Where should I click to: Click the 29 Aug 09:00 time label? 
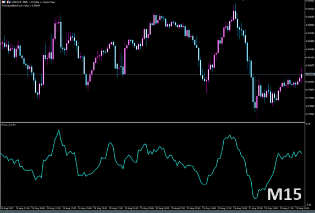pyautogui.click(x=194, y=208)
